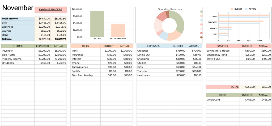Screen dimensions: 272x126
Task: Click the Shopping expense label
Action: (x=143, y=59)
